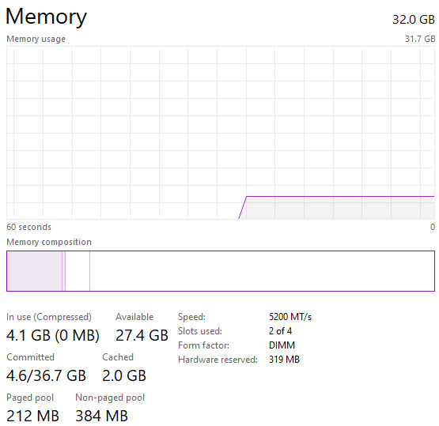Select the Standby segment of composition bar

point(78,271)
